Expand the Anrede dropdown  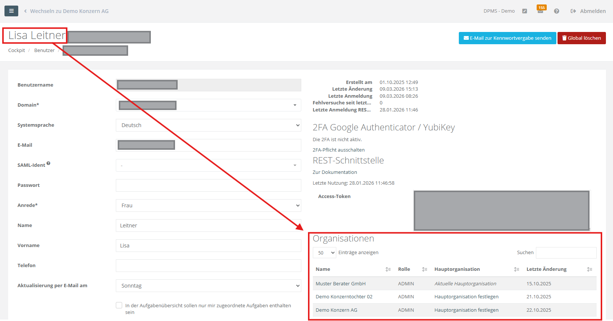[x=208, y=205]
